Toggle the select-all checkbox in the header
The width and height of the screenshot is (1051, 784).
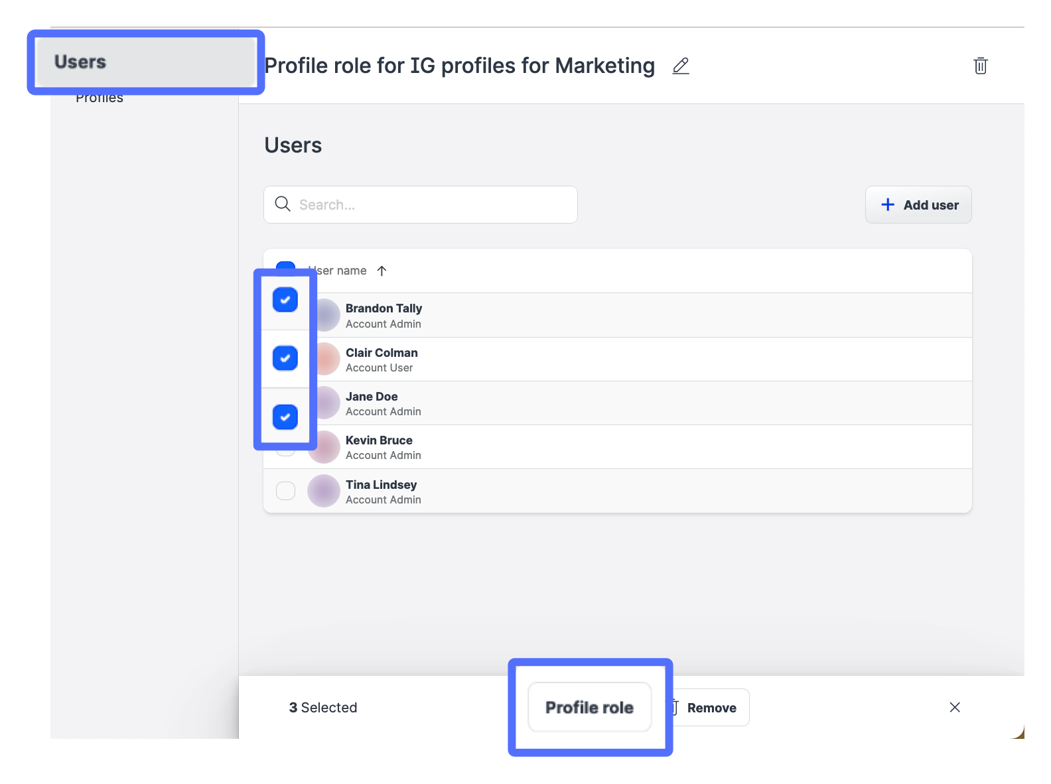[285, 266]
